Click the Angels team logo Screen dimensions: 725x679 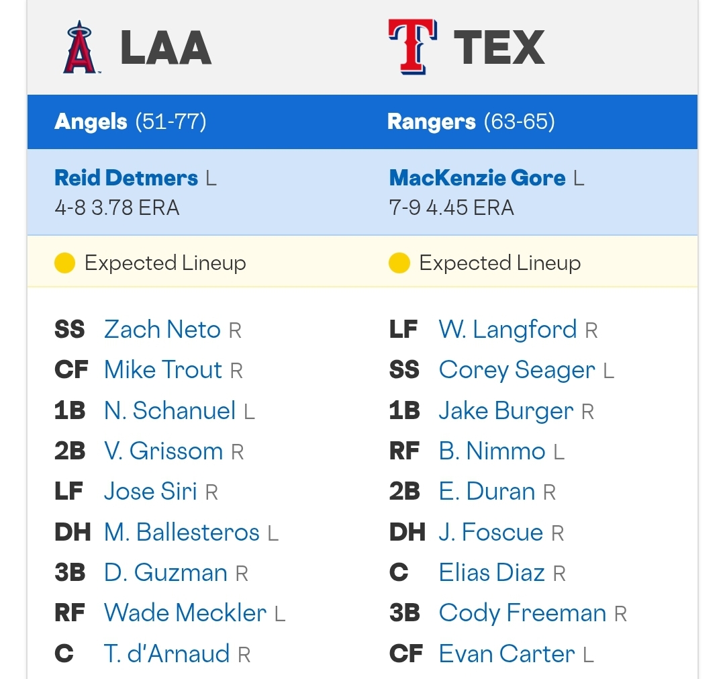[x=81, y=47]
